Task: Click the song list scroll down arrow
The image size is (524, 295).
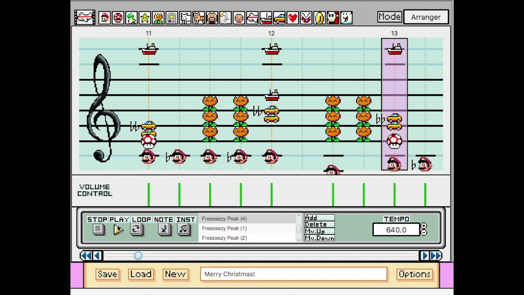Action: click(x=299, y=239)
